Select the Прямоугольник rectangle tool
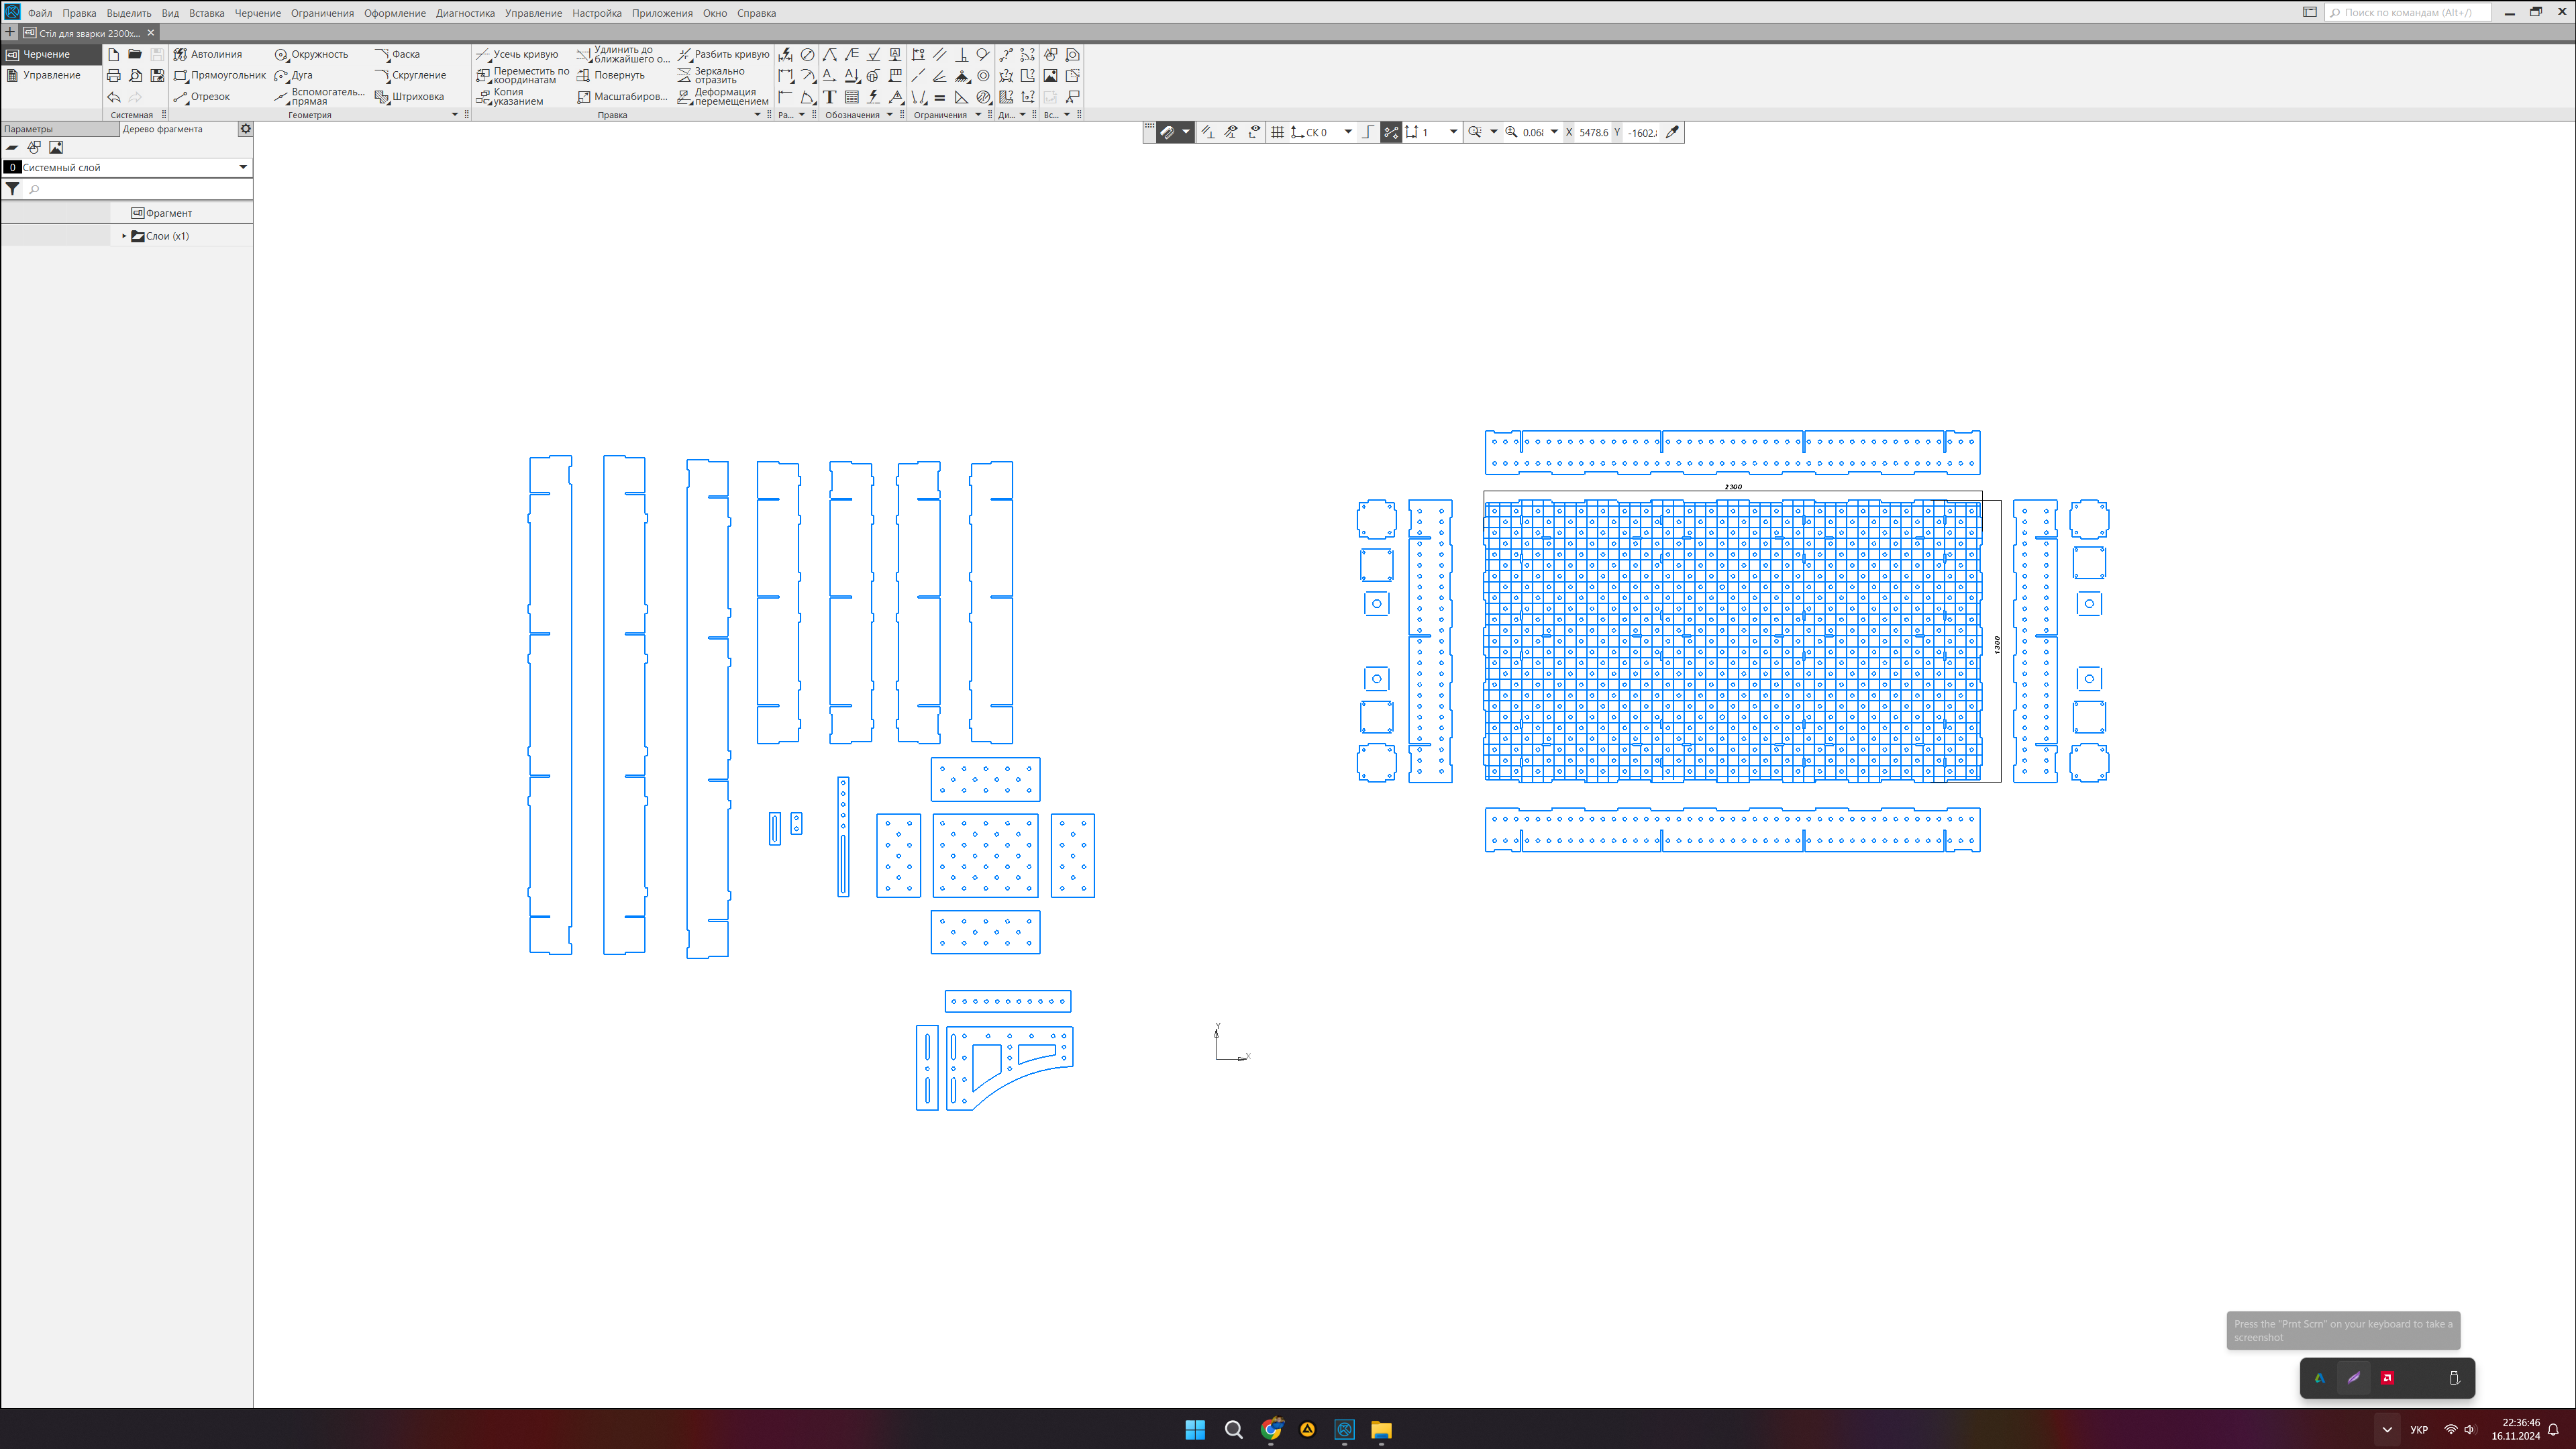Image resolution: width=2576 pixels, height=1449 pixels. tap(220, 75)
